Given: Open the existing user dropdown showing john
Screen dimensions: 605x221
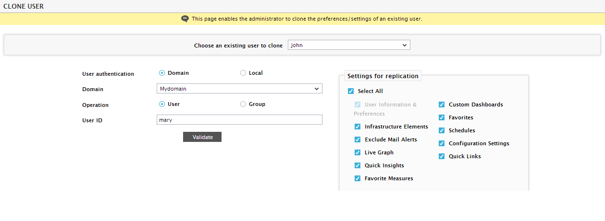Looking at the screenshot, I should (x=349, y=45).
